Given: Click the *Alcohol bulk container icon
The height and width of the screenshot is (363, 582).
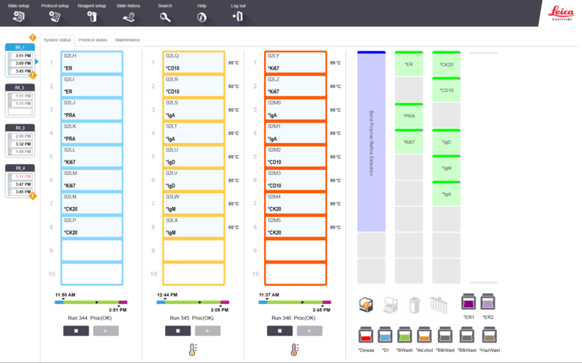Looking at the screenshot, I should [x=423, y=336].
